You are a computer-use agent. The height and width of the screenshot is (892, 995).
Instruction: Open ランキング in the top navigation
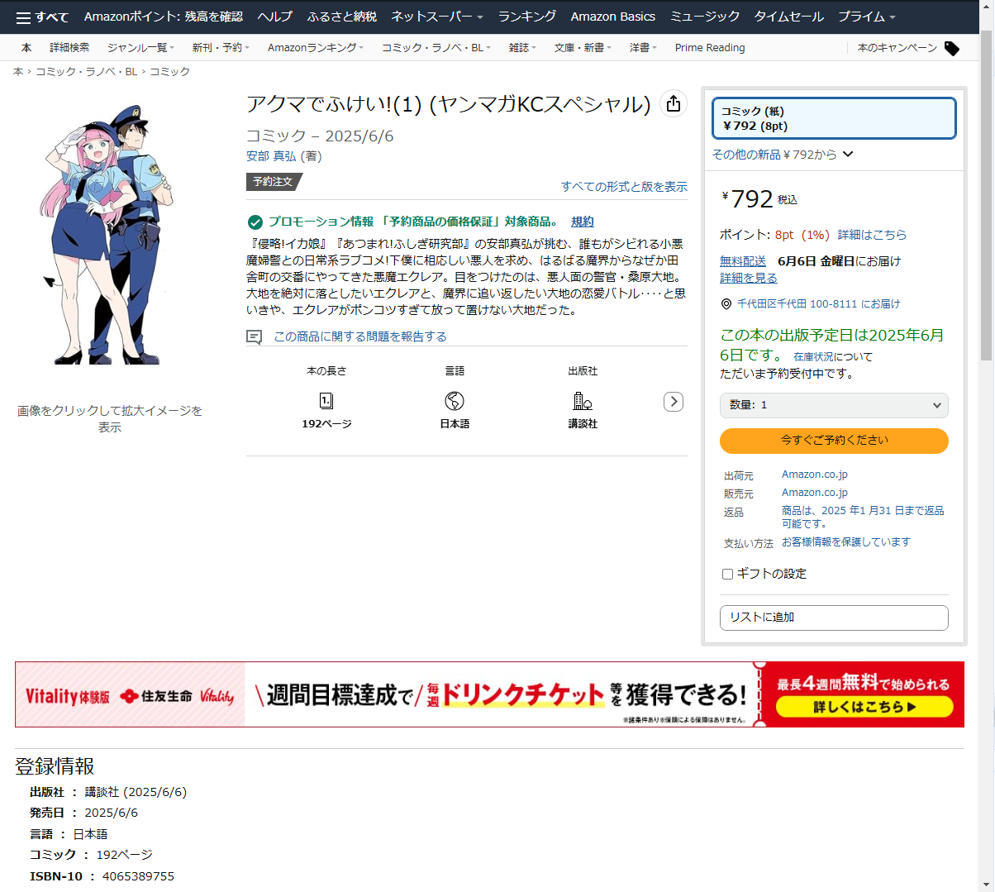(x=526, y=17)
